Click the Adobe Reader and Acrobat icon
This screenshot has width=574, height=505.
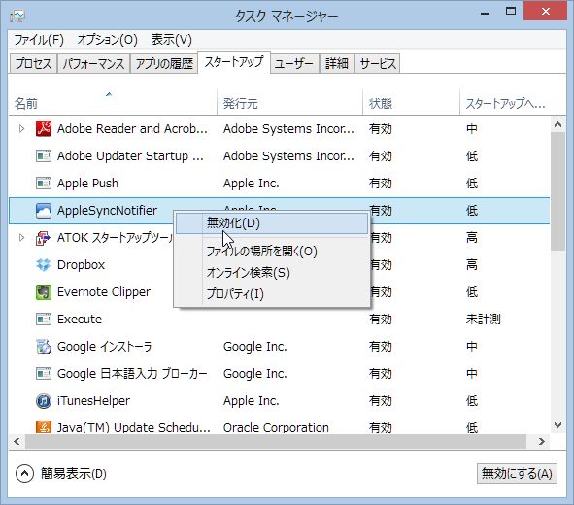44,129
